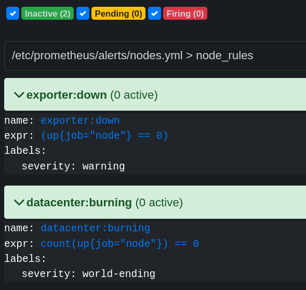
Task: Click the (0 active) count beside exporter:down
Action: (x=134, y=95)
